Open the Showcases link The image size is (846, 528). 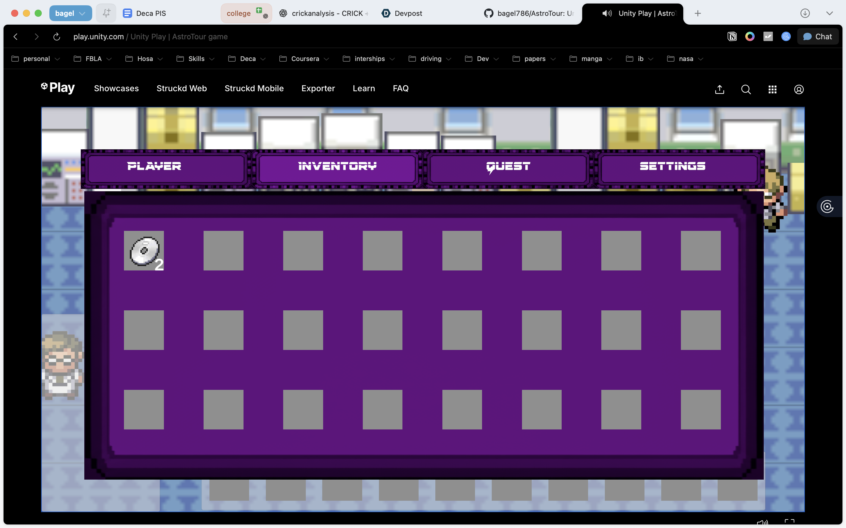tap(116, 88)
